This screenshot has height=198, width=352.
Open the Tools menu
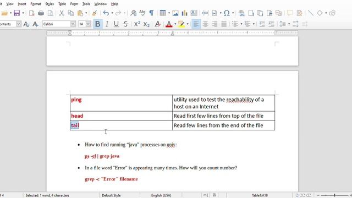click(86, 4)
